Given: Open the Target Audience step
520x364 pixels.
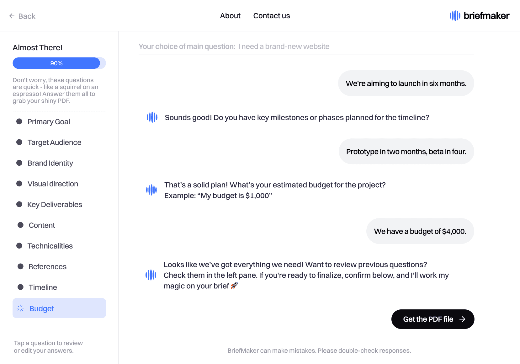Looking at the screenshot, I should pos(54,142).
